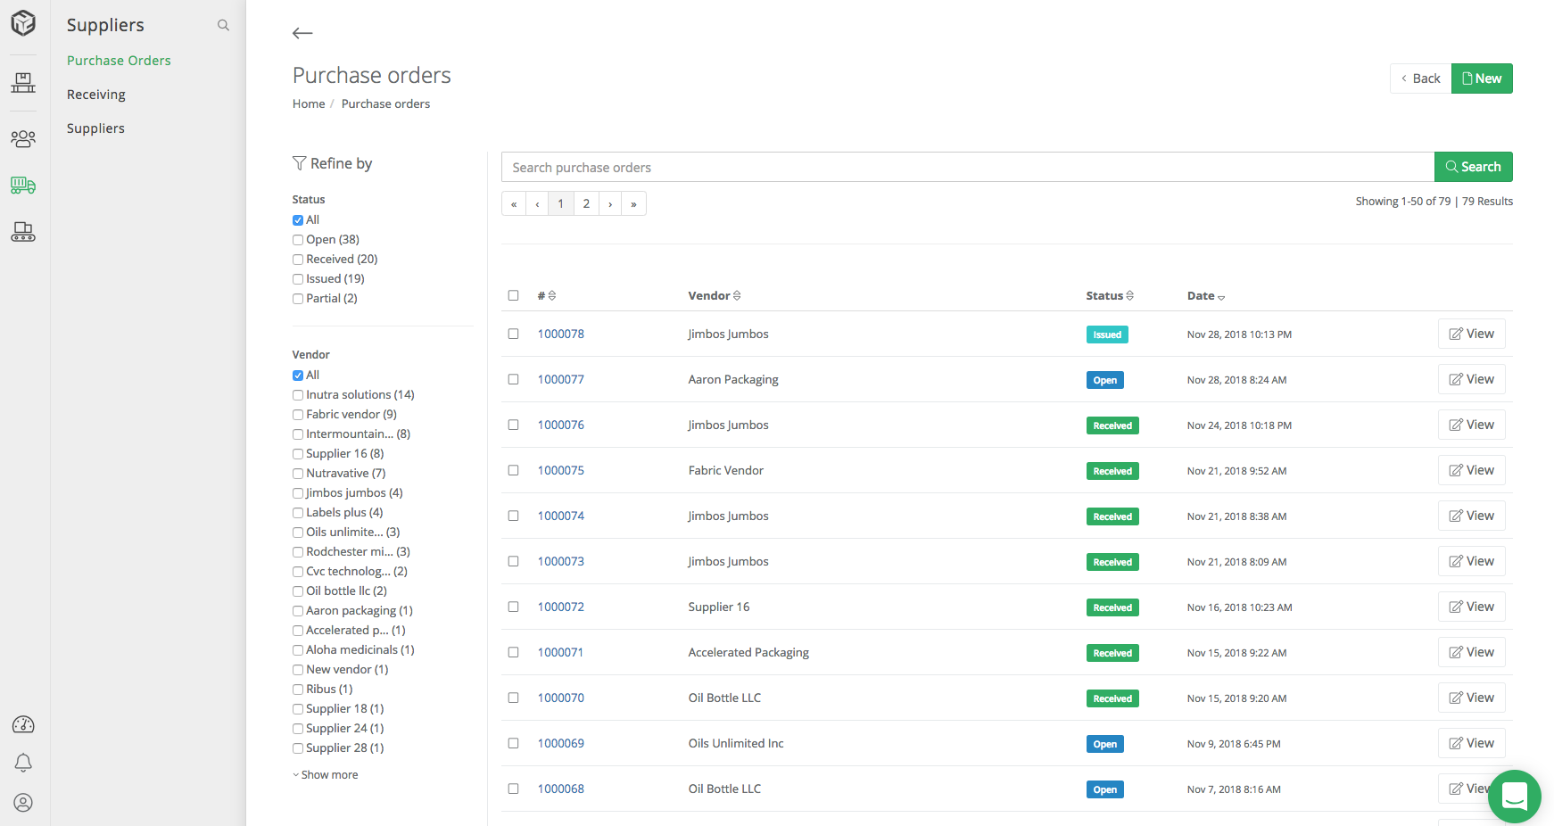Open the manufacturing conveyor belt icon
Image resolution: width=1554 pixels, height=826 pixels.
[x=22, y=233]
